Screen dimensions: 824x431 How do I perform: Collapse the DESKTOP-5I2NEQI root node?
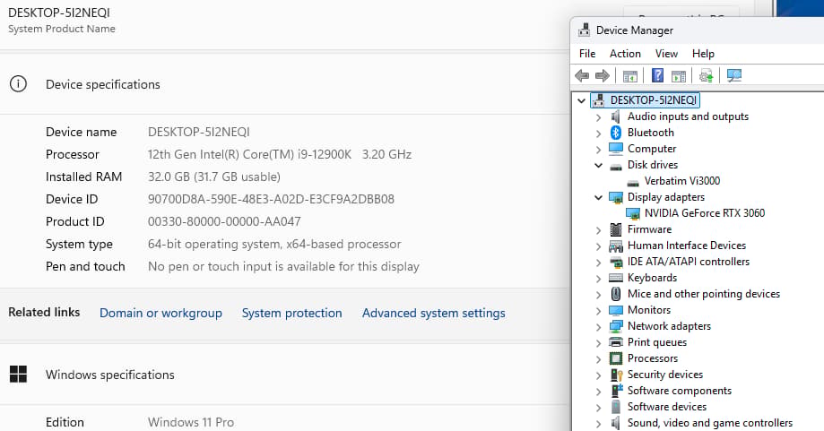(x=581, y=100)
